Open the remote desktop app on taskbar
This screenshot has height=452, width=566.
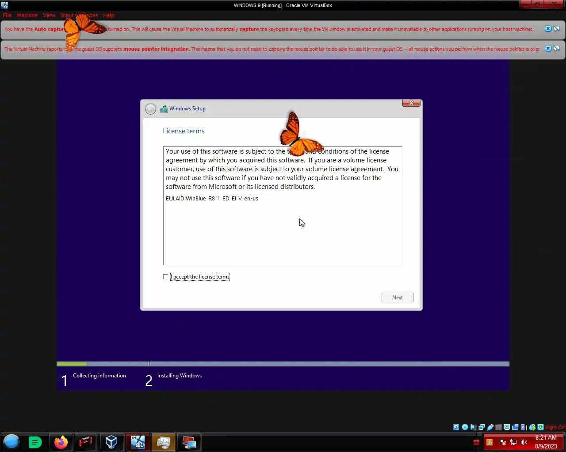189,442
